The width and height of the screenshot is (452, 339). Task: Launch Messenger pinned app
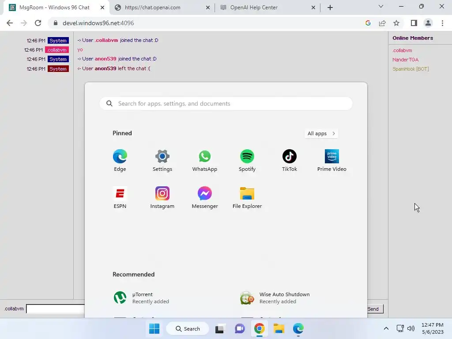point(205,198)
